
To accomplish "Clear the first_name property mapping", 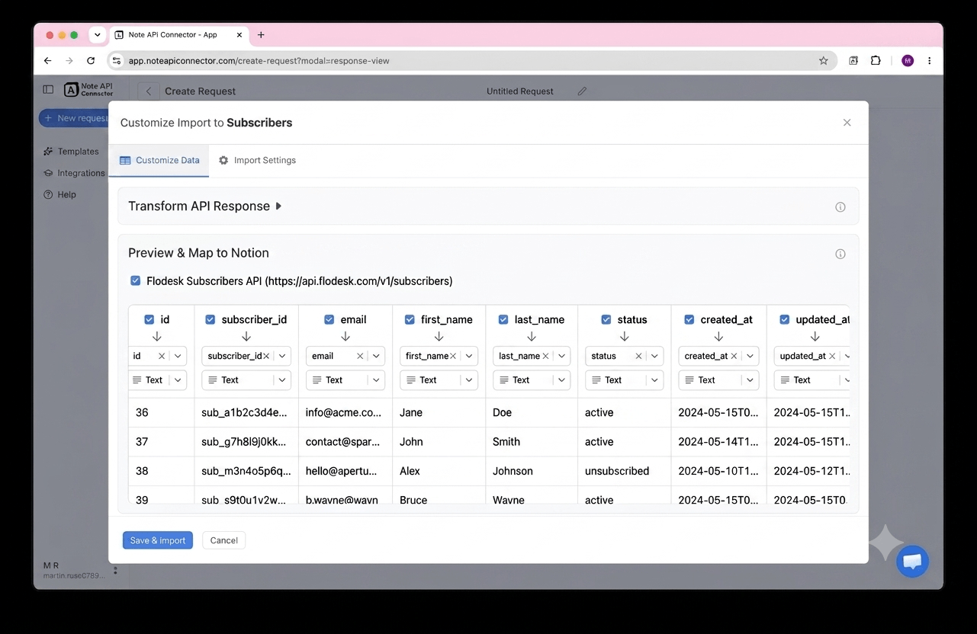I will pyautogui.click(x=453, y=356).
